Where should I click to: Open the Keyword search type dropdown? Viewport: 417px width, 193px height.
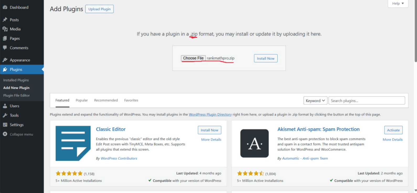click(315, 101)
